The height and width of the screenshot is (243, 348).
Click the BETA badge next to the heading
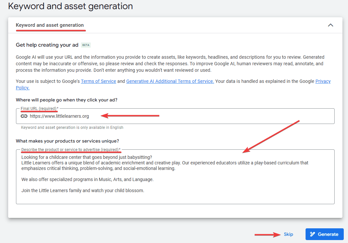pyautogui.click(x=86, y=45)
